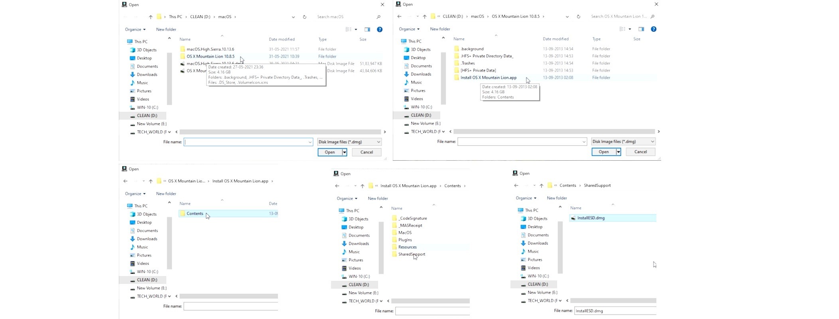This screenshot has height=319, width=839.
Task: Click the back arrow in the Mountain Lion 10.8.5 folder dialog
Action: click(399, 16)
